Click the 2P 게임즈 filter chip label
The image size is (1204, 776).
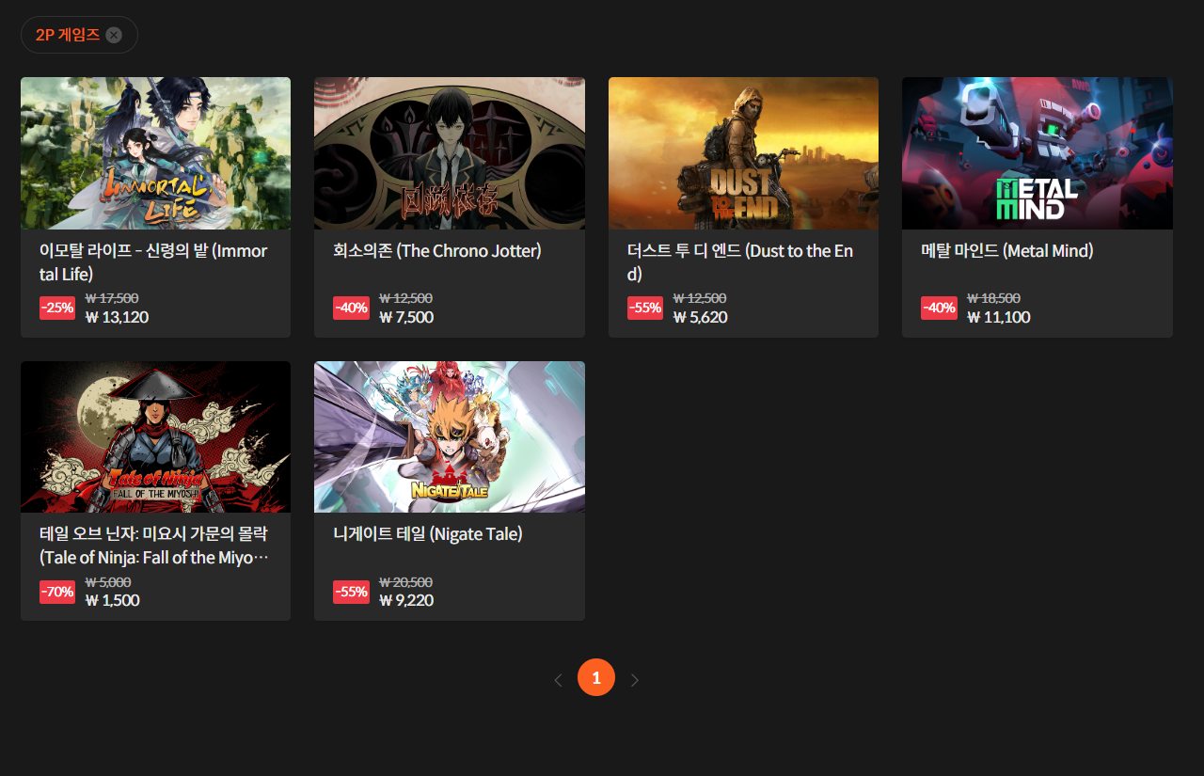(68, 35)
